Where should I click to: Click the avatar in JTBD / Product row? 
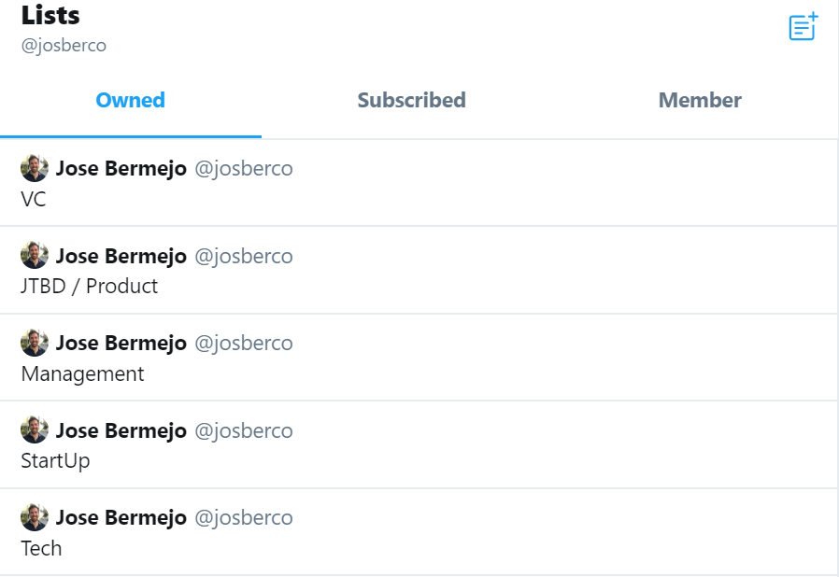coord(35,256)
